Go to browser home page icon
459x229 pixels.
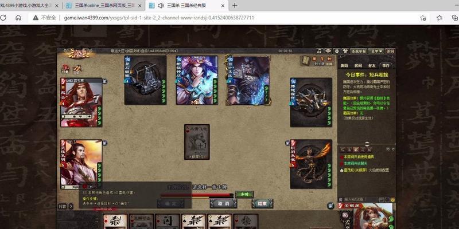click(18, 18)
